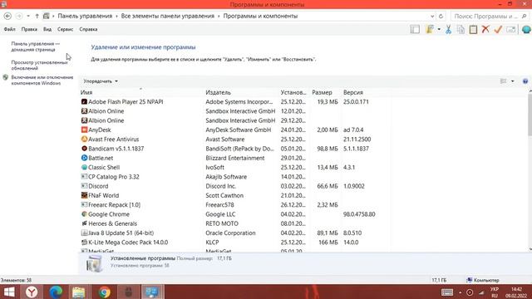
Task: Open Microsoft Edge from the taskbar
Action: coord(56,292)
